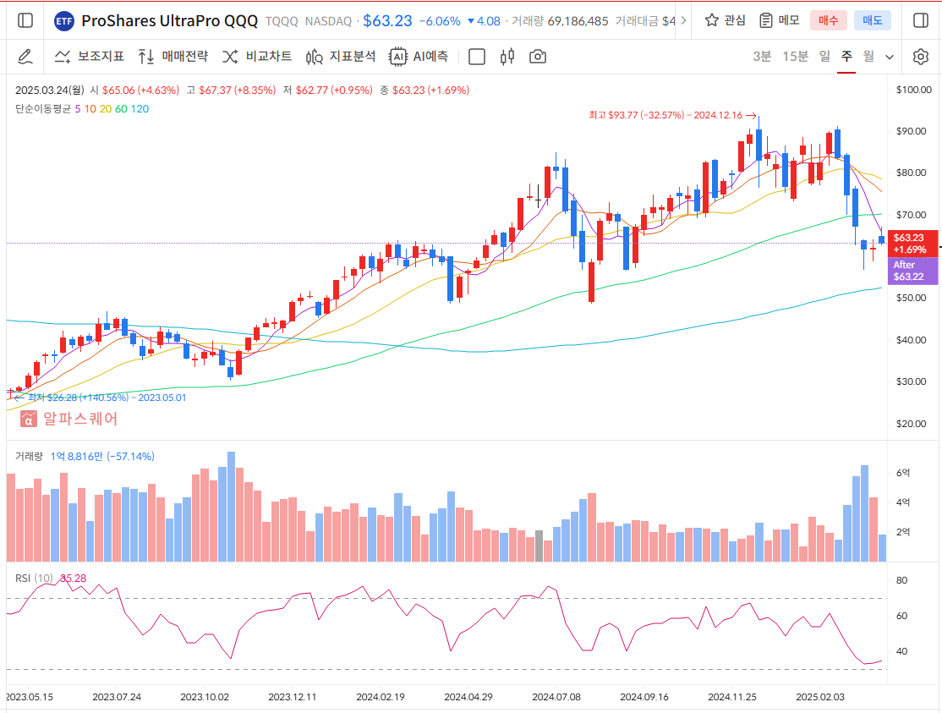Screen dimensions: 942x713
Task: Select the pencil drawing tool
Action: pyautogui.click(x=25, y=57)
